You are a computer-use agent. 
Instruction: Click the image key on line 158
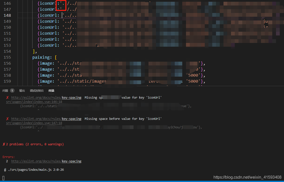pyautogui.click(x=46, y=75)
